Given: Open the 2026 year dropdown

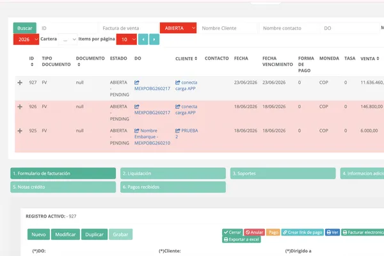Looking at the screenshot, I should 26,40.
